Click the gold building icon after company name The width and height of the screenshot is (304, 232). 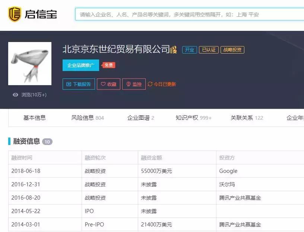tap(173, 49)
